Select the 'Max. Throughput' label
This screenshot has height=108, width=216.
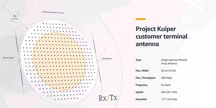pos(146,78)
